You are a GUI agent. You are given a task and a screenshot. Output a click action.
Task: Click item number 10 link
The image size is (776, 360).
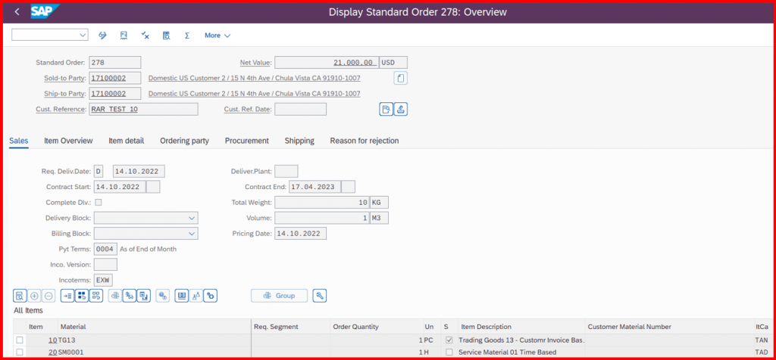[52, 340]
